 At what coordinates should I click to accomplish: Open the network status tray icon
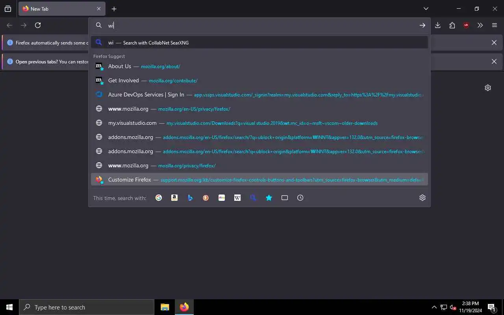[x=444, y=307]
